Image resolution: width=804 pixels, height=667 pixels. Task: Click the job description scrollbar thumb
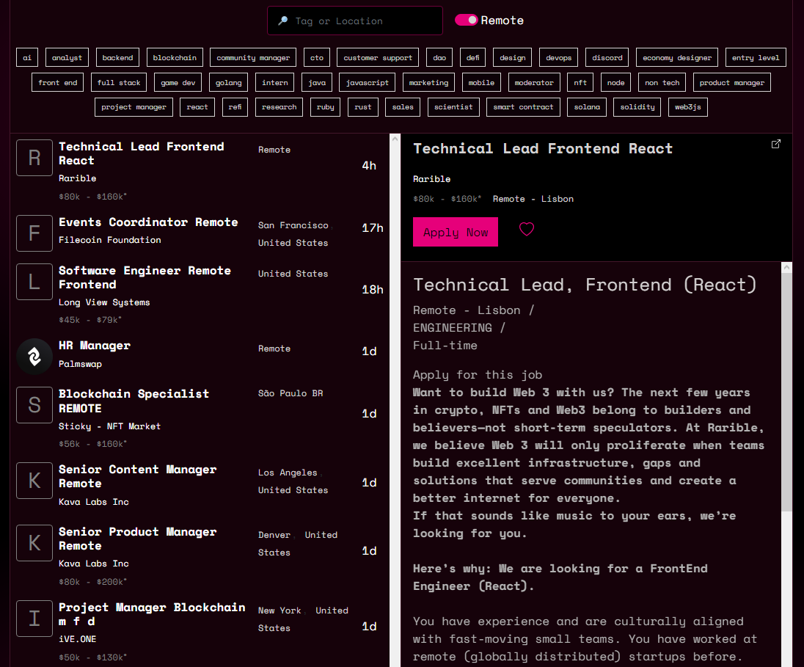pyautogui.click(x=786, y=391)
